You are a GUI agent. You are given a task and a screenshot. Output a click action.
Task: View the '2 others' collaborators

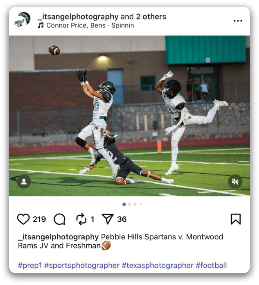point(151,17)
